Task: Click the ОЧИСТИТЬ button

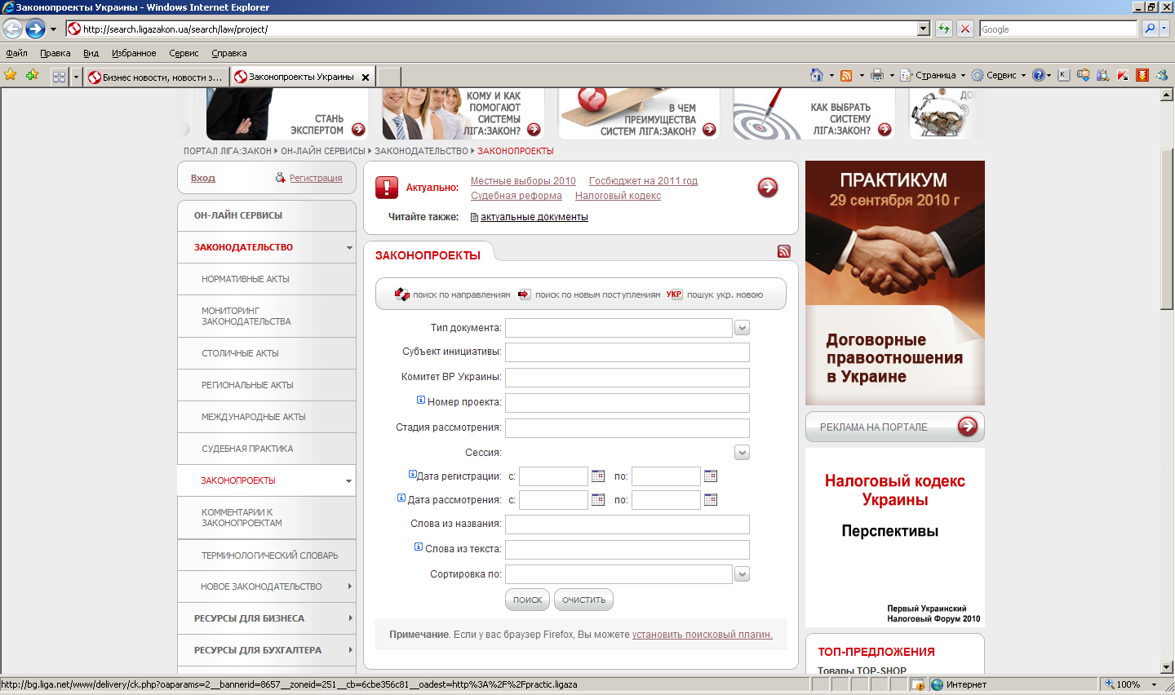Action: pos(583,600)
